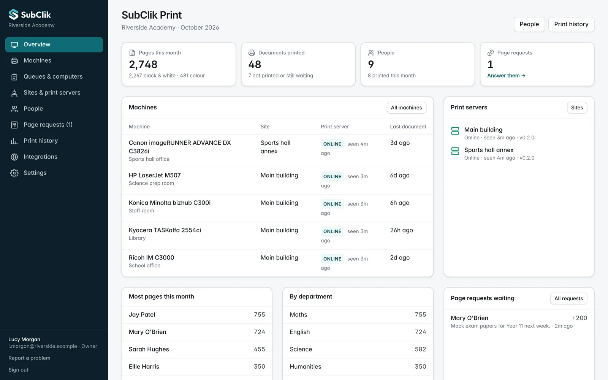Click the people icon on the People card
Image resolution: width=608 pixels, height=380 pixels.
pyautogui.click(x=371, y=53)
